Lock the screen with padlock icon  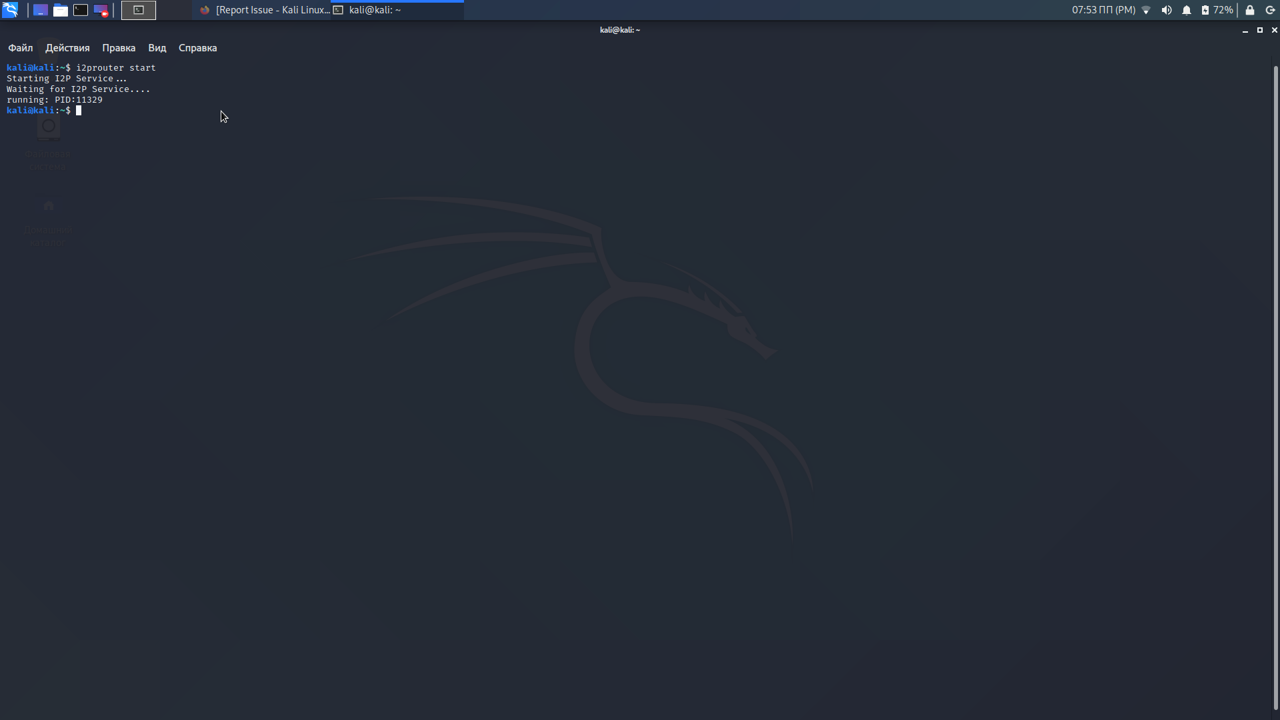1250,10
